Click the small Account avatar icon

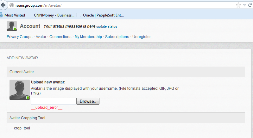pos(12,26)
